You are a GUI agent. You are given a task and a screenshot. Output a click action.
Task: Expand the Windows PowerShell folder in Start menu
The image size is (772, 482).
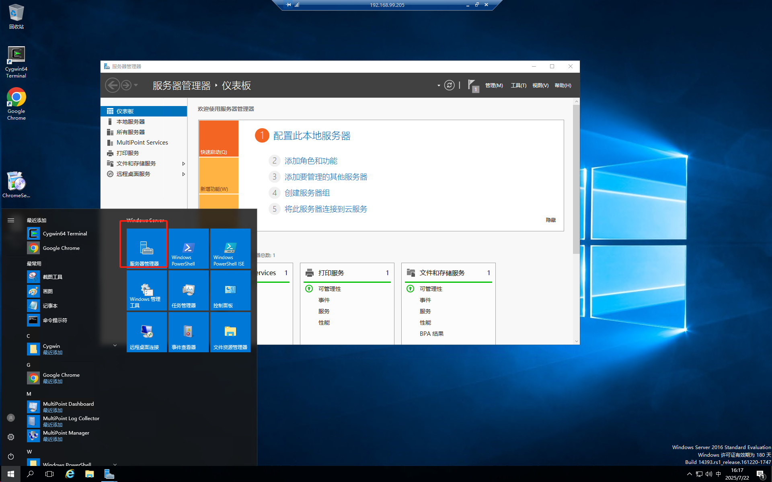[115, 464]
